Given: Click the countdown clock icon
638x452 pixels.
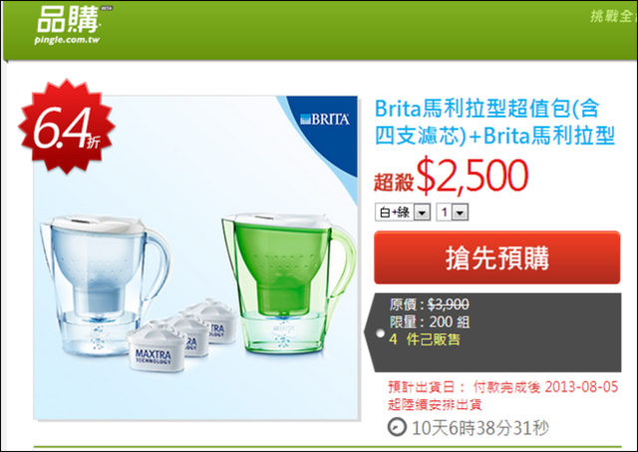Looking at the screenshot, I should (397, 427).
